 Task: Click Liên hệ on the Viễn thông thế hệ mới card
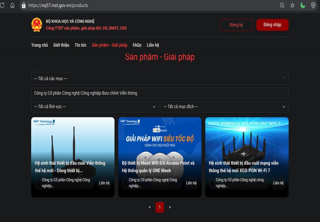104,183
